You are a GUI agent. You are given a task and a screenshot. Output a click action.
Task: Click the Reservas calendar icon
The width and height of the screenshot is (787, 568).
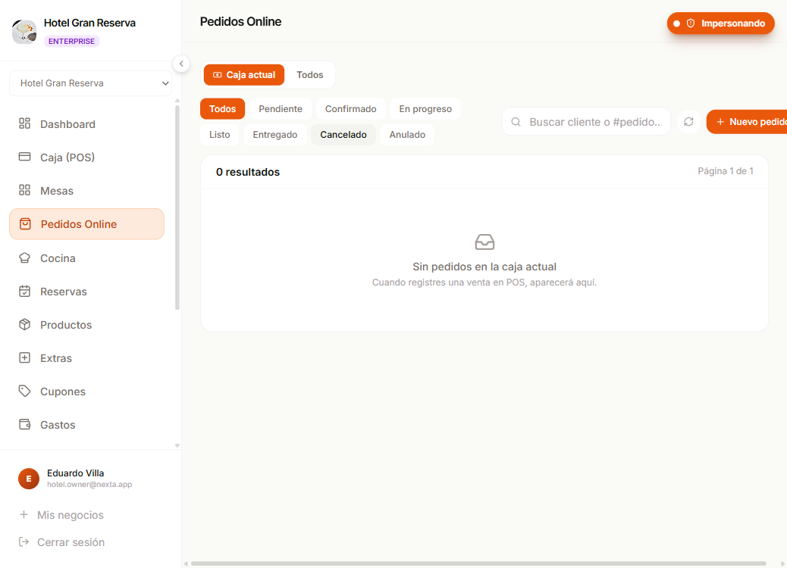[x=24, y=291]
